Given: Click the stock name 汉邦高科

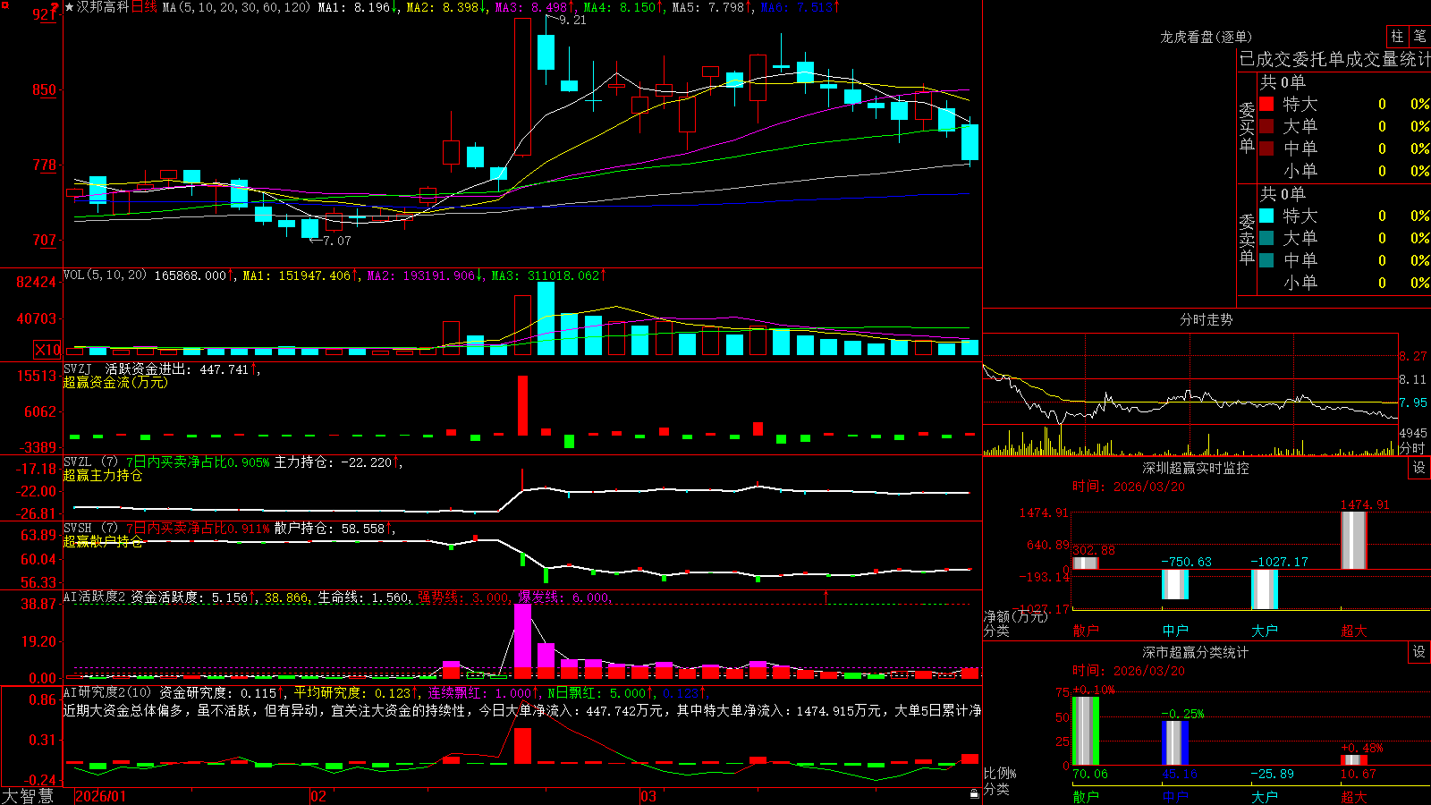Looking at the screenshot, I should point(103,7).
